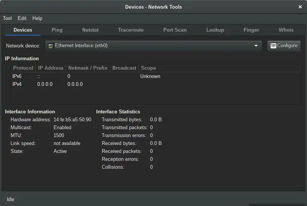The width and height of the screenshot is (307, 206).
Task: Click the IPv6 address cell ::
Action: [x=39, y=76]
